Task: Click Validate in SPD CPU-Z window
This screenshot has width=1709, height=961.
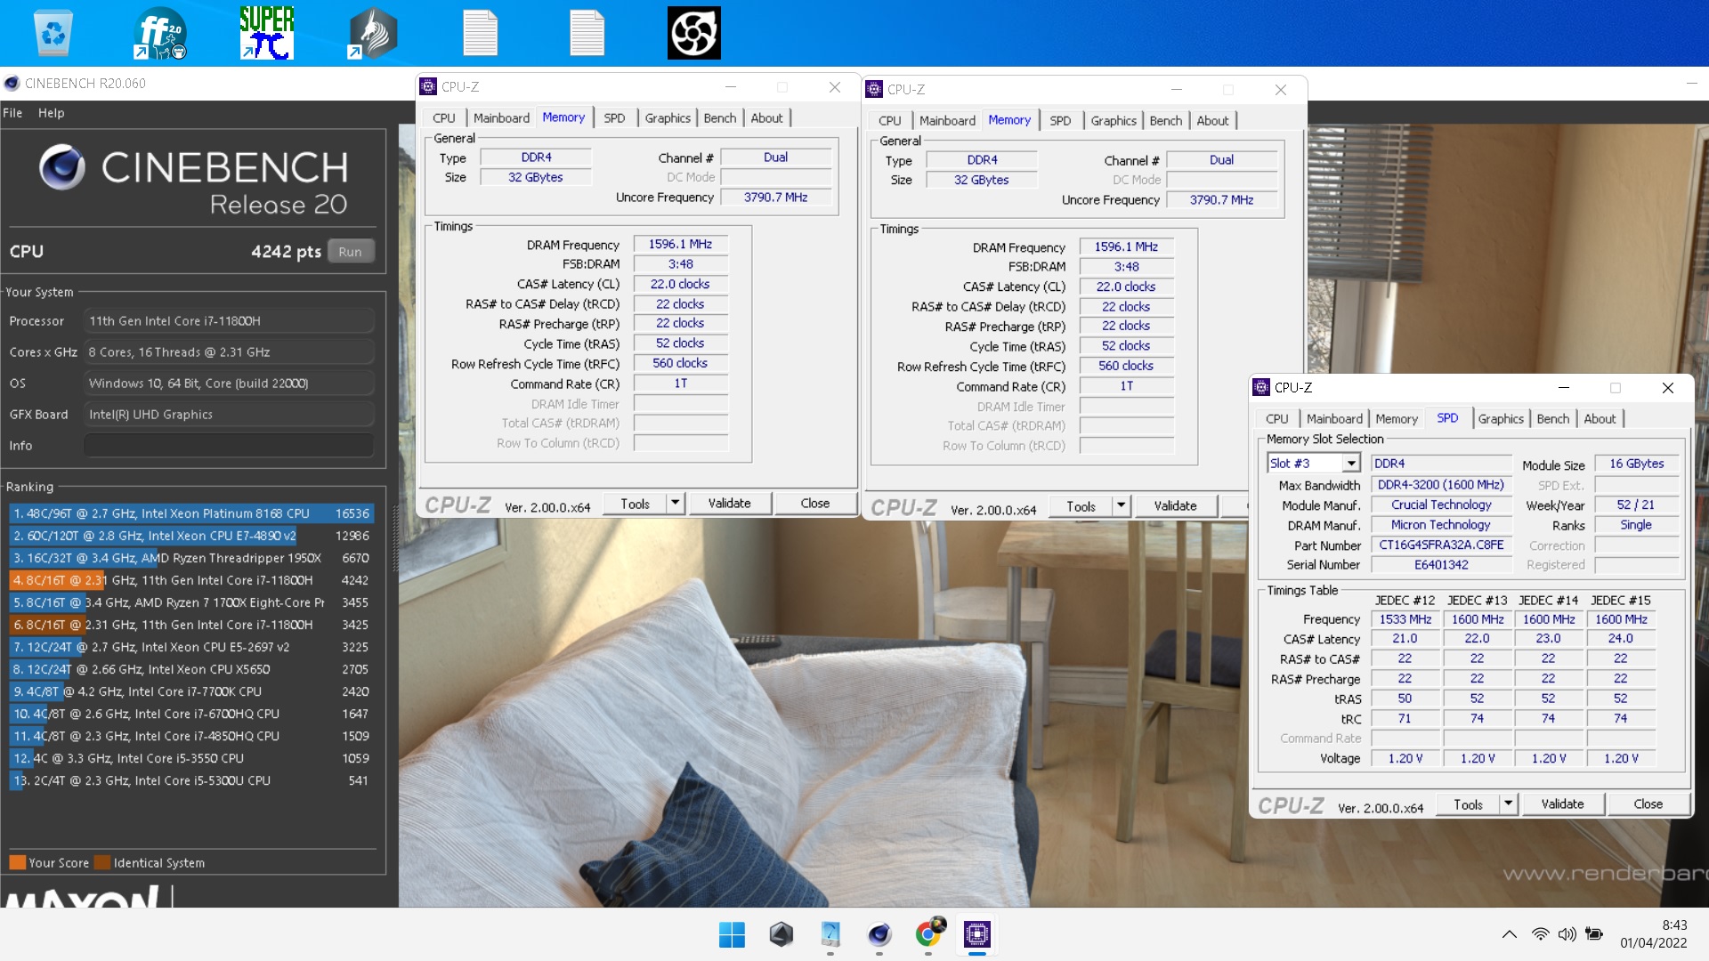Action: pyautogui.click(x=1562, y=804)
